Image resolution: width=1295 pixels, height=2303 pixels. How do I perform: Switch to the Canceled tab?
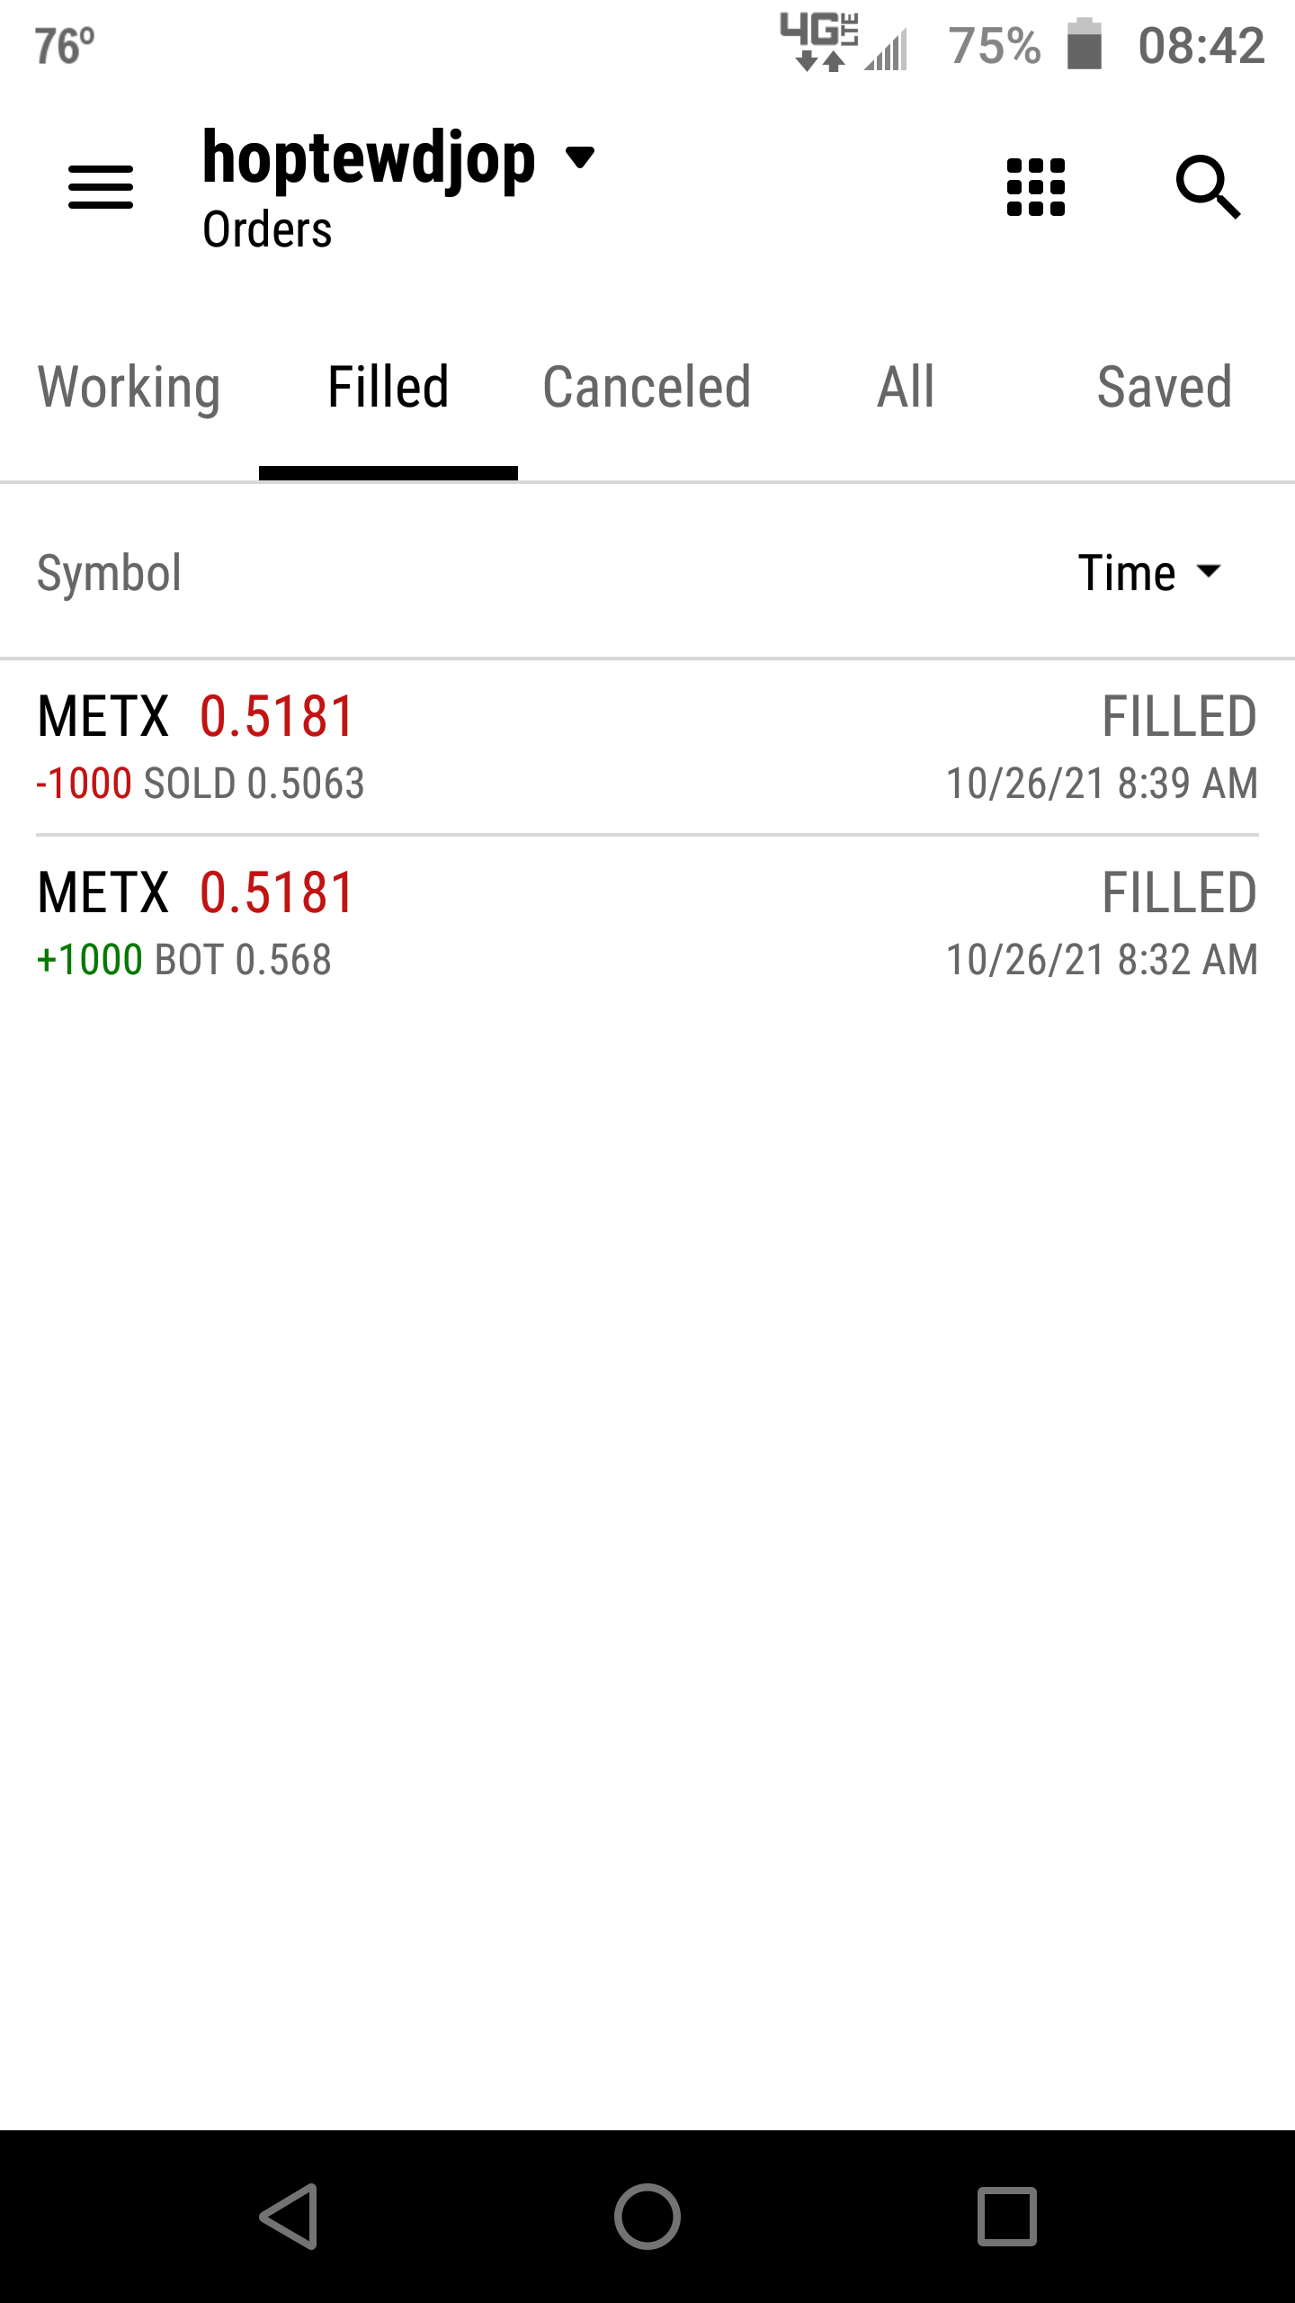pyautogui.click(x=647, y=388)
